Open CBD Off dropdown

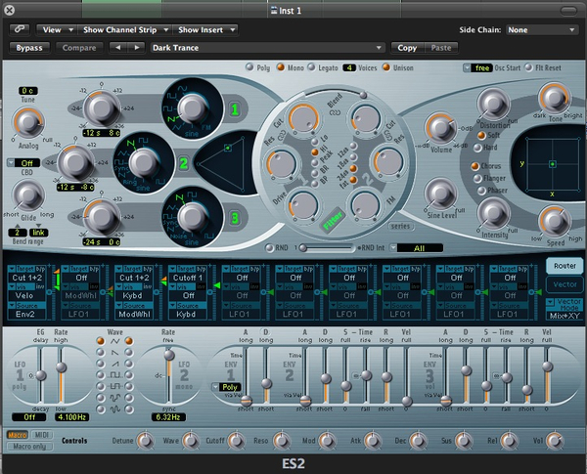coord(23,163)
